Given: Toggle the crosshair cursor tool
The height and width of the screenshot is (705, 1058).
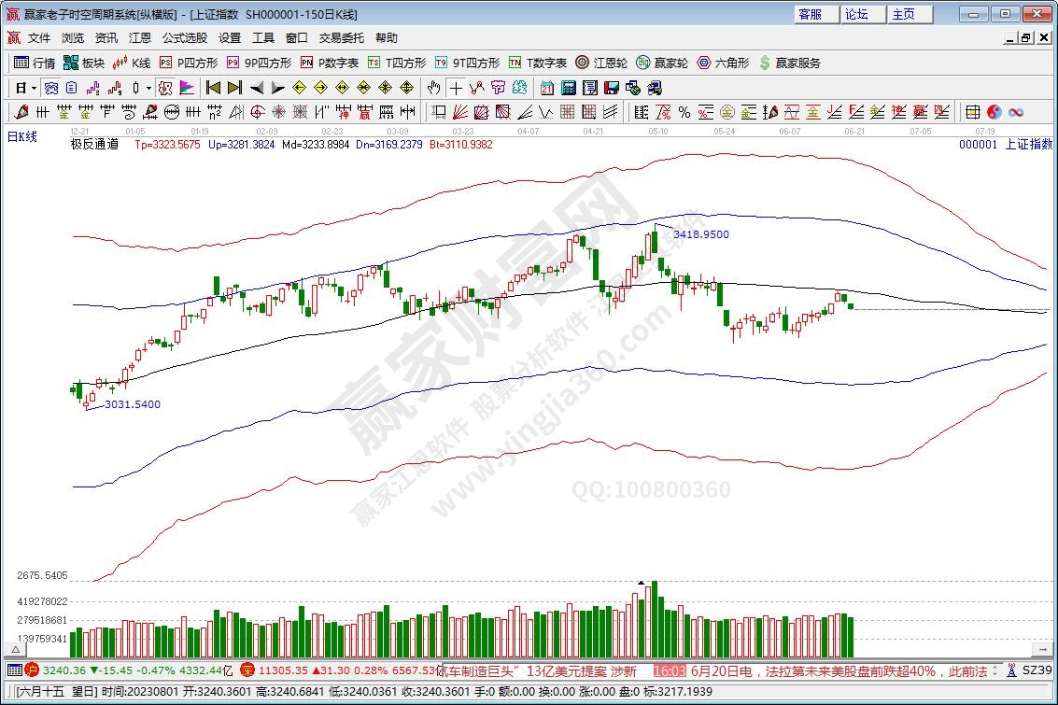Looking at the screenshot, I should pos(455,88).
